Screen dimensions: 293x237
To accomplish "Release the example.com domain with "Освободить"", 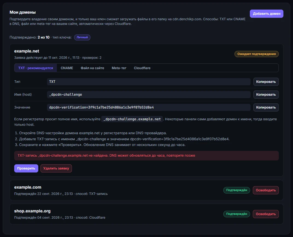I will 266,190.
